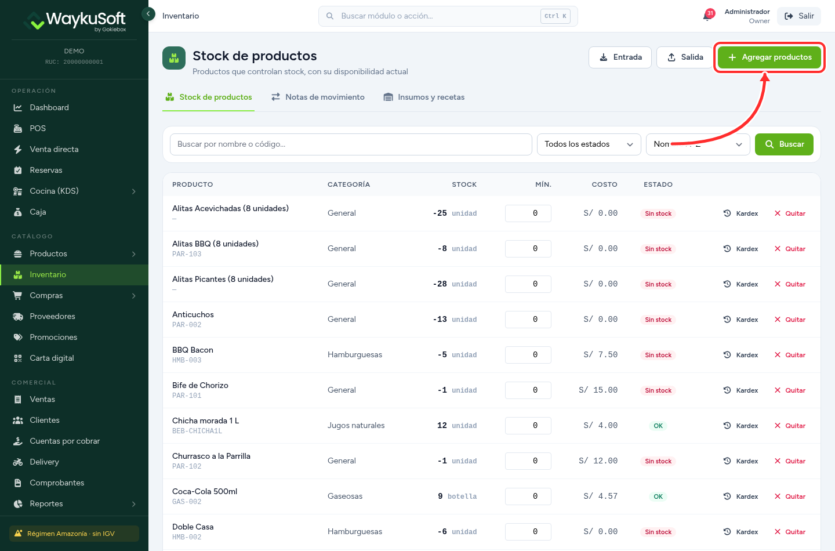
Task: Click Agregar productos button
Action: [769, 57]
